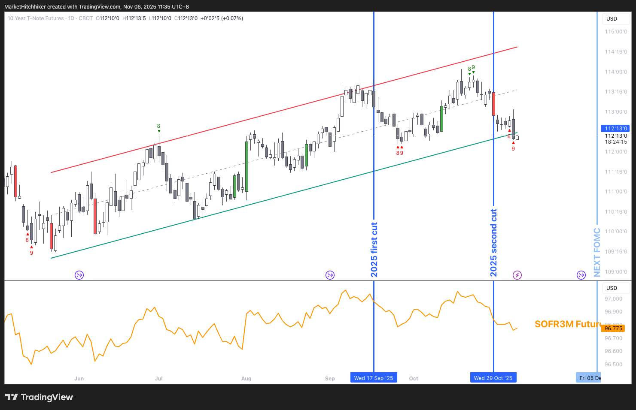The width and height of the screenshot is (636, 410).
Task: Click the contract-roll arrow icon beside NEXT FOMC line
Action: pyautogui.click(x=581, y=275)
